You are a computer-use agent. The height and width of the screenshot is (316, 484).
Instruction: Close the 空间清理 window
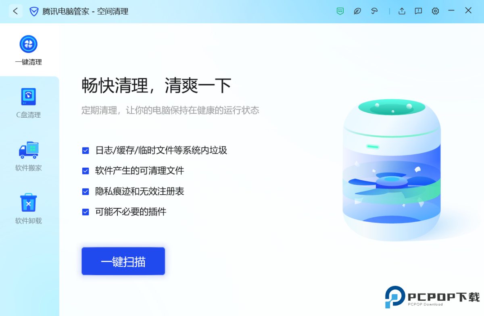(x=468, y=11)
